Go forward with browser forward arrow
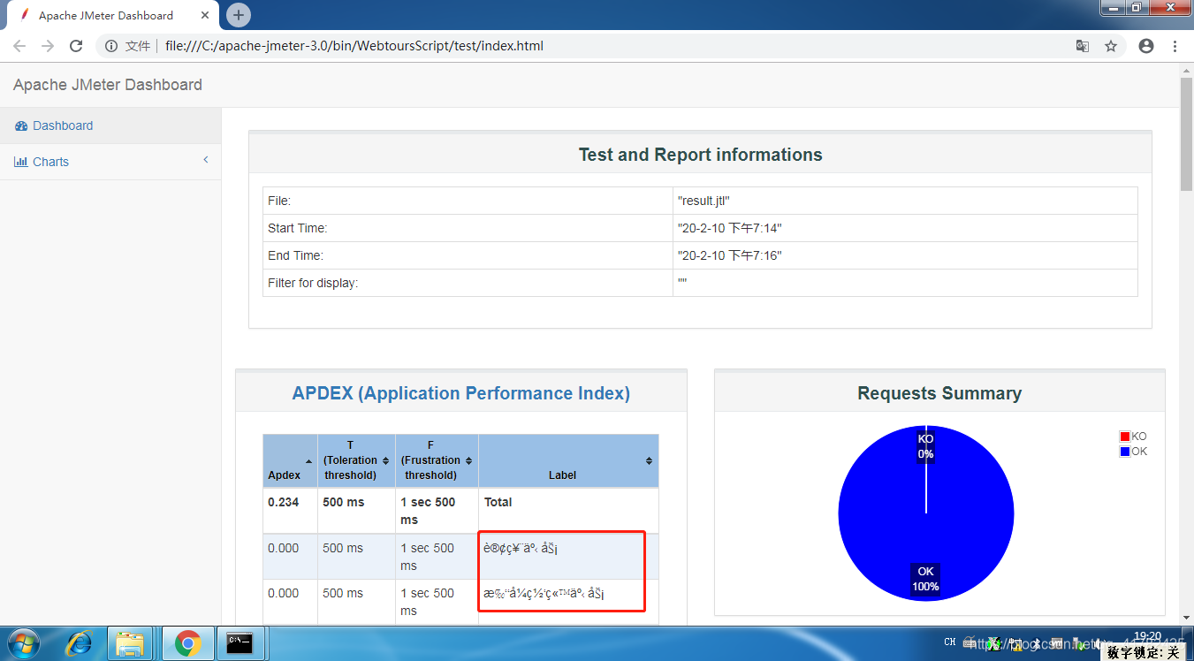1194x661 pixels. coord(48,46)
